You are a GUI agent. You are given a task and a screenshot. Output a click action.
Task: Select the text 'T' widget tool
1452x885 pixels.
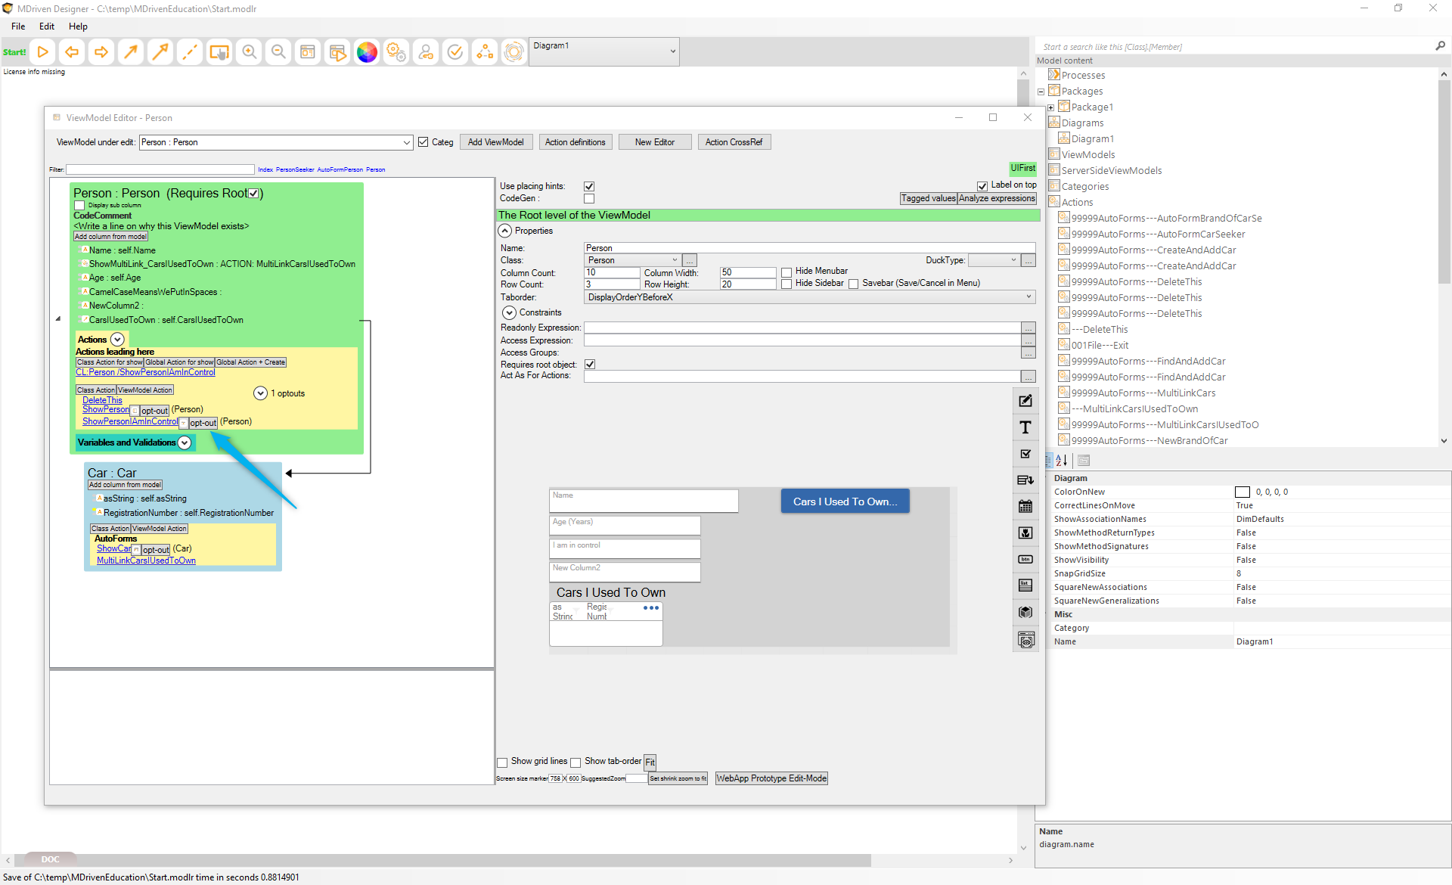[1025, 427]
